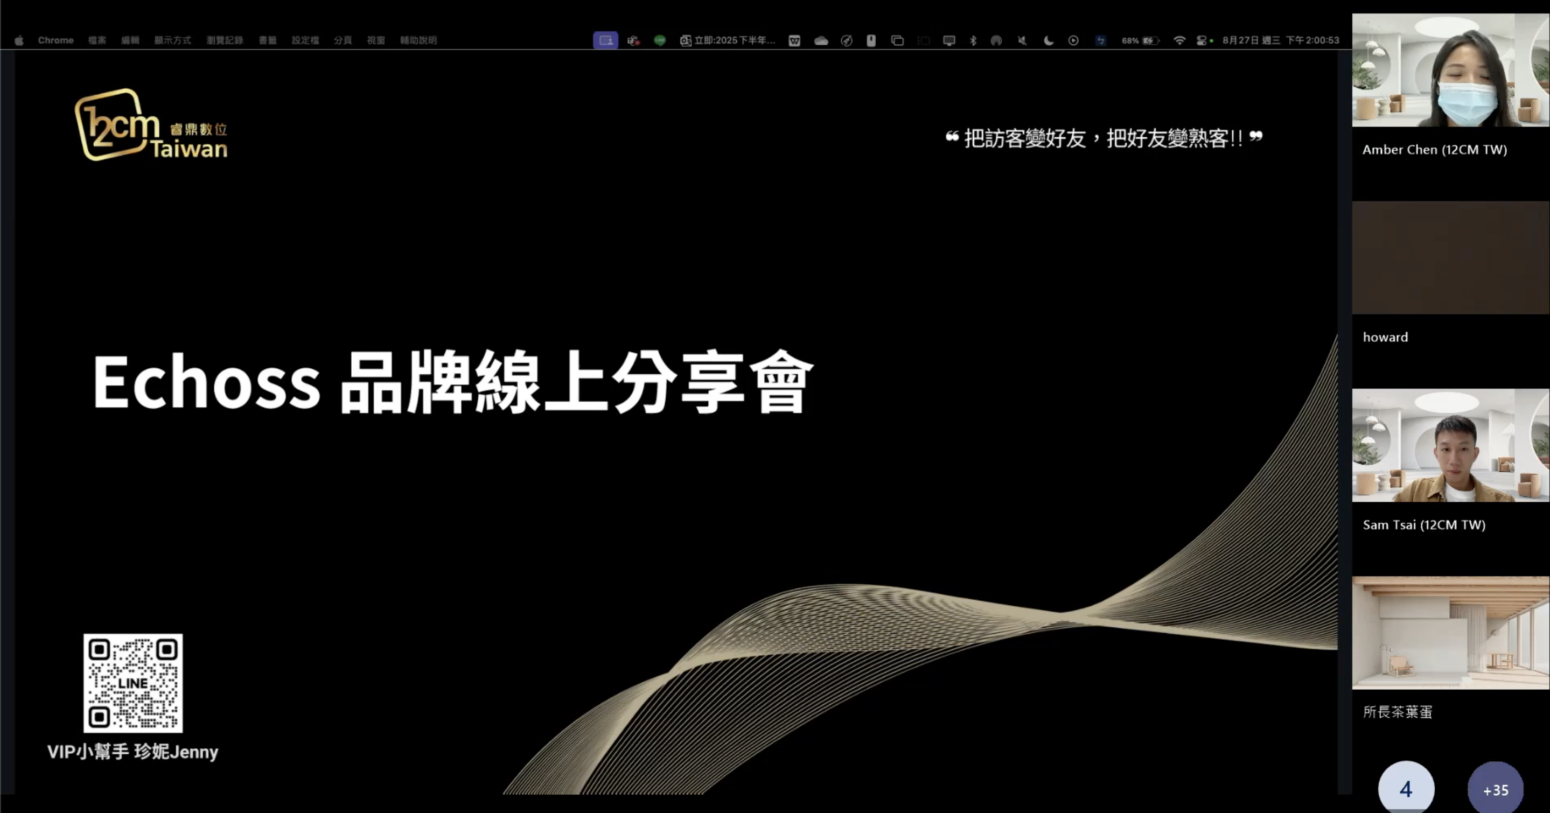1550x813 pixels.
Task: Click the purple screen-sharing indicator icon
Action: click(605, 40)
